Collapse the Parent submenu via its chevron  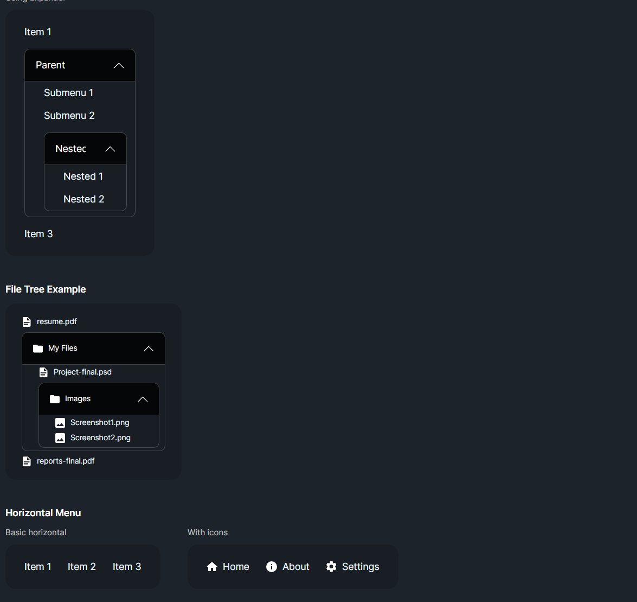pyautogui.click(x=118, y=65)
